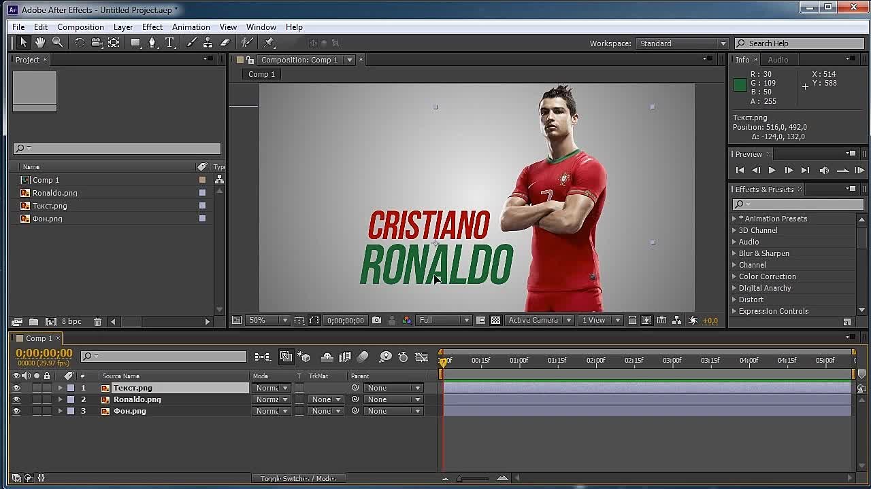
Task: Select the Horizontal Type tool
Action: pyautogui.click(x=169, y=43)
